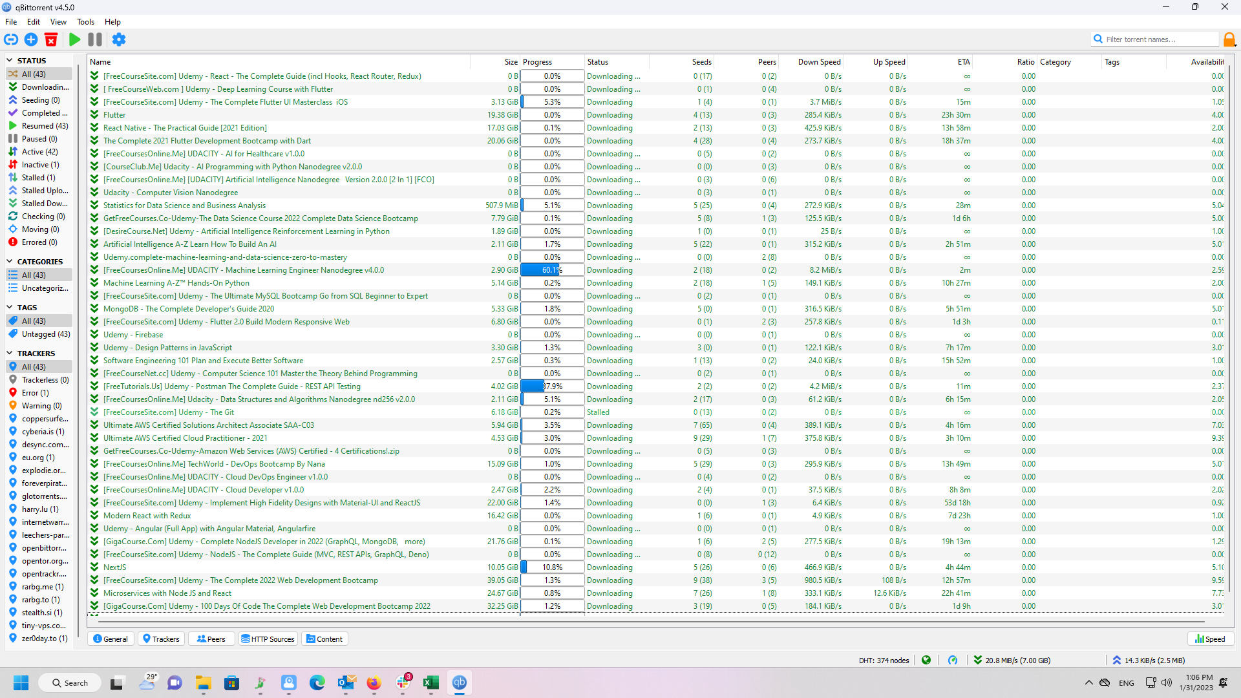This screenshot has height=698, width=1241.
Task: Click the upload speed arrow icon in status bar
Action: tap(1117, 660)
